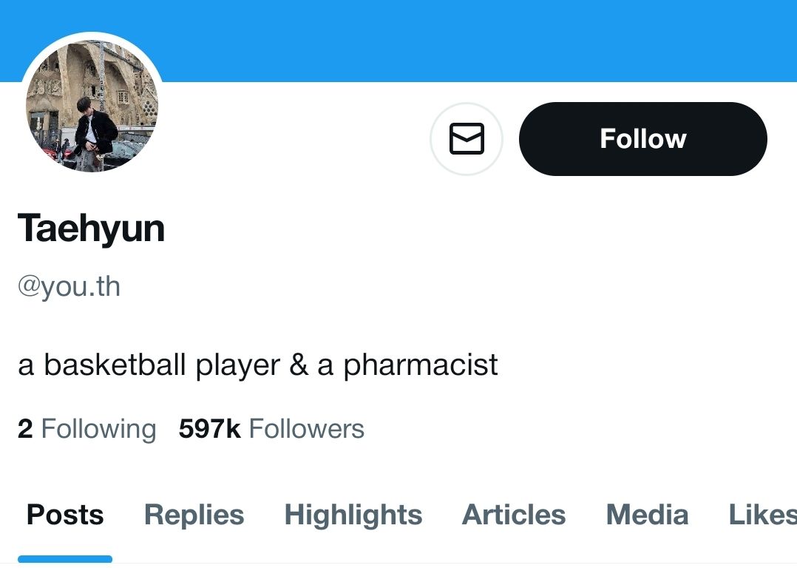Show the Likes tab
Image resolution: width=797 pixels, height=582 pixels.
[x=762, y=515]
